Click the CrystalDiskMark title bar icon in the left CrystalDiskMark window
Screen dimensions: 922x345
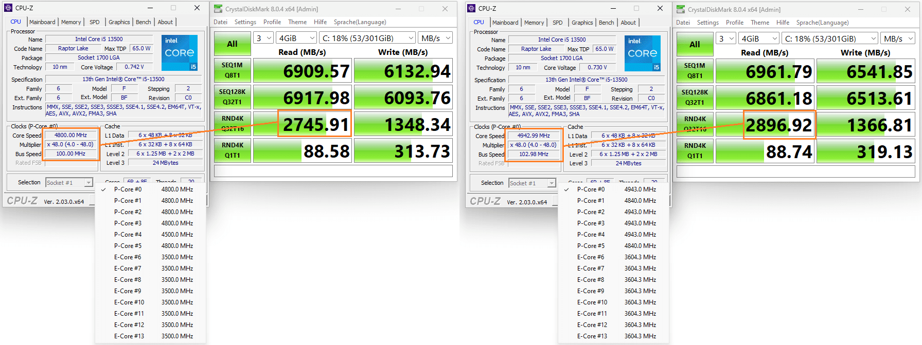(x=218, y=9)
